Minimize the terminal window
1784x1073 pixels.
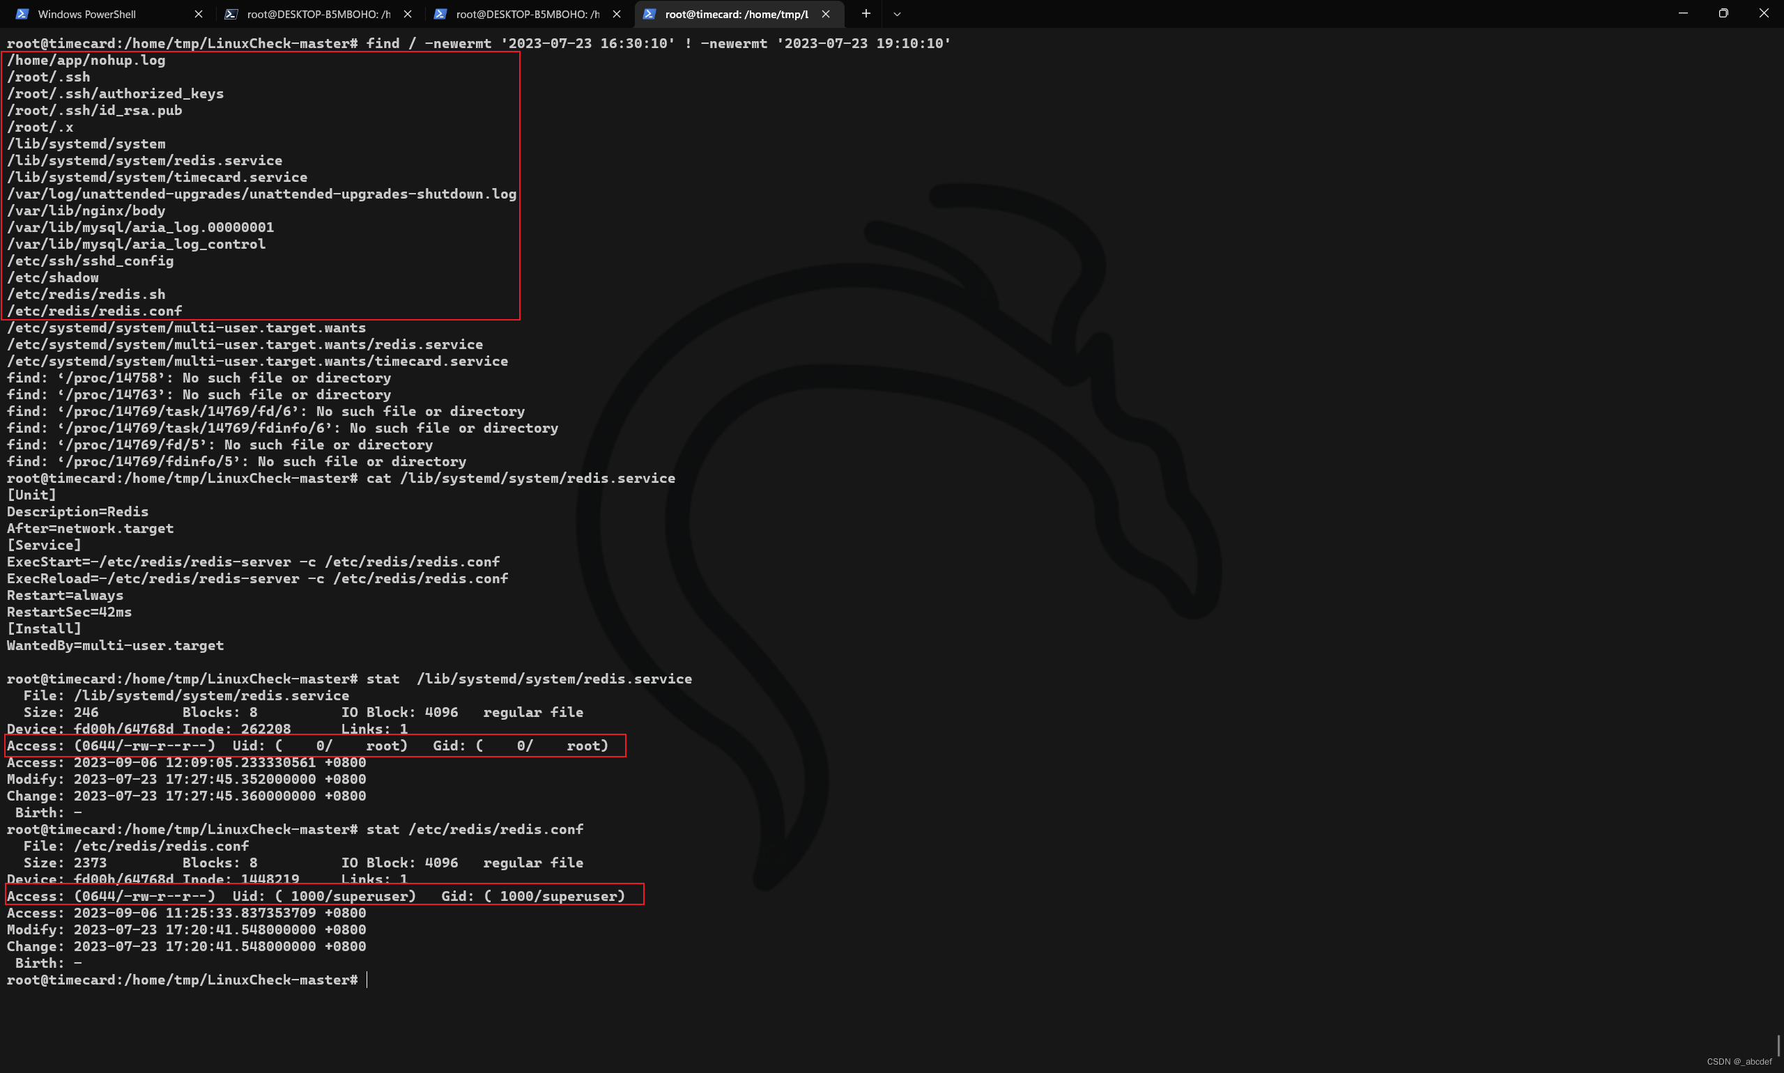[x=1683, y=13]
